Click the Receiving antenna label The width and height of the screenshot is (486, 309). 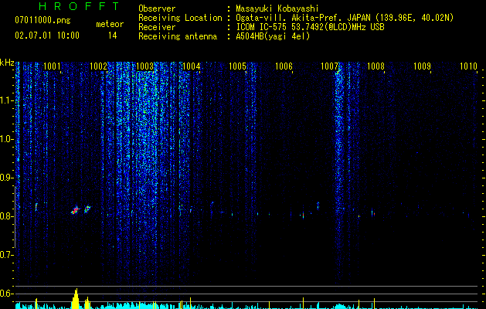(178, 36)
